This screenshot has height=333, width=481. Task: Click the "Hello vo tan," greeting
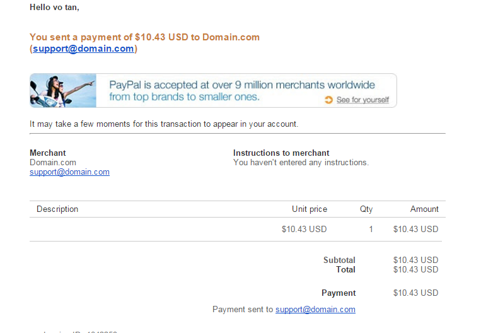[x=54, y=8]
